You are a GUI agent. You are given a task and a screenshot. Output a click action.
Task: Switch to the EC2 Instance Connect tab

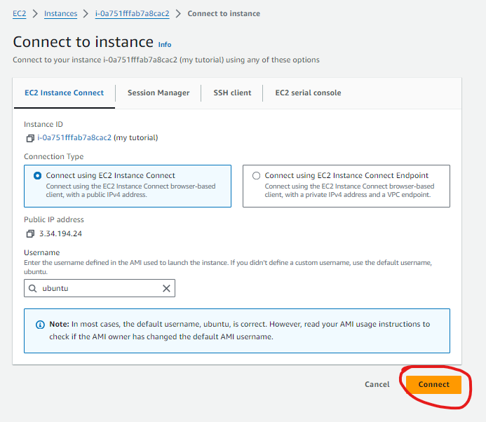(64, 93)
